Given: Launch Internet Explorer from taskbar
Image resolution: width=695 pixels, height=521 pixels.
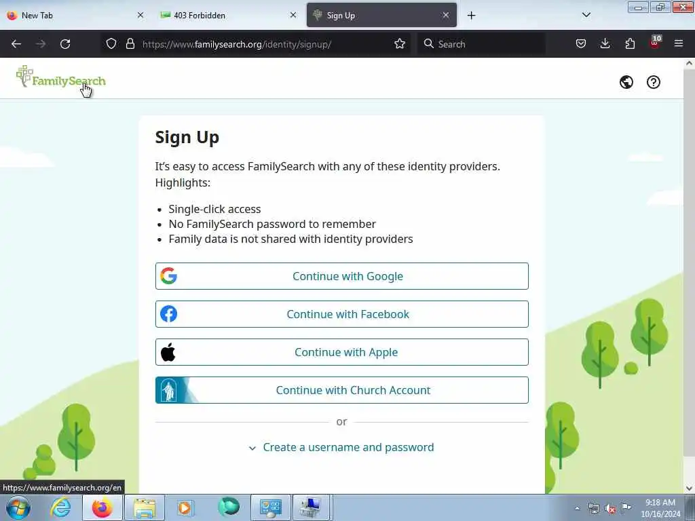Looking at the screenshot, I should 60,507.
